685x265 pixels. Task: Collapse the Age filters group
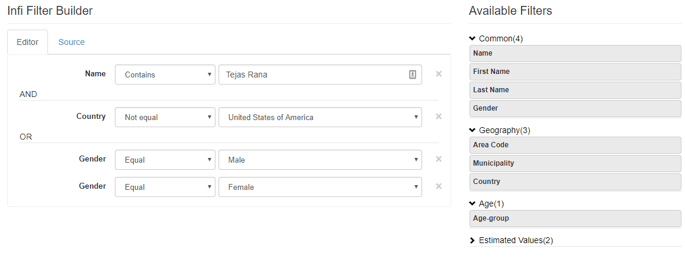472,203
